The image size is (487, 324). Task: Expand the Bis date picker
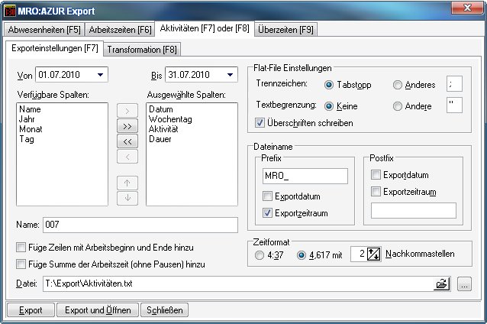pyautogui.click(x=229, y=75)
